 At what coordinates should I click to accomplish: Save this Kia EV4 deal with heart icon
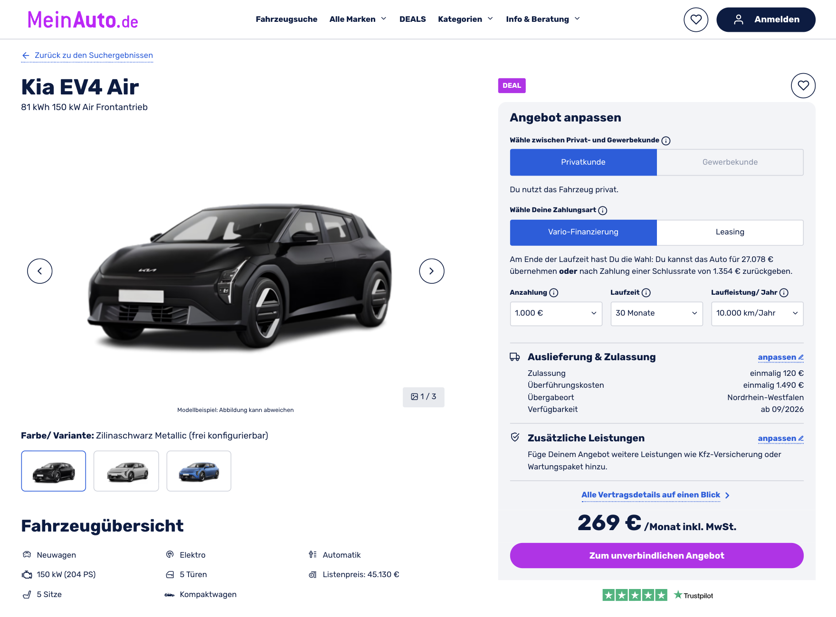tap(803, 85)
